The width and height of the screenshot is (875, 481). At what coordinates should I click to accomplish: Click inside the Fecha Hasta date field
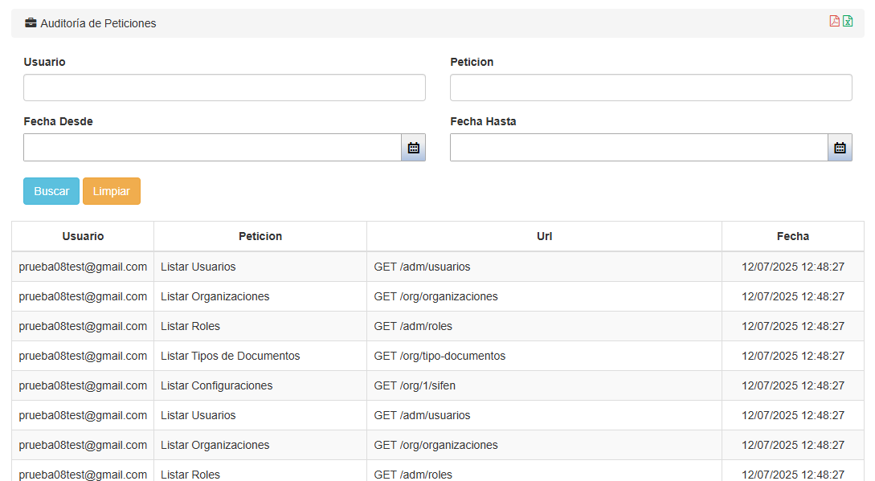coord(639,148)
